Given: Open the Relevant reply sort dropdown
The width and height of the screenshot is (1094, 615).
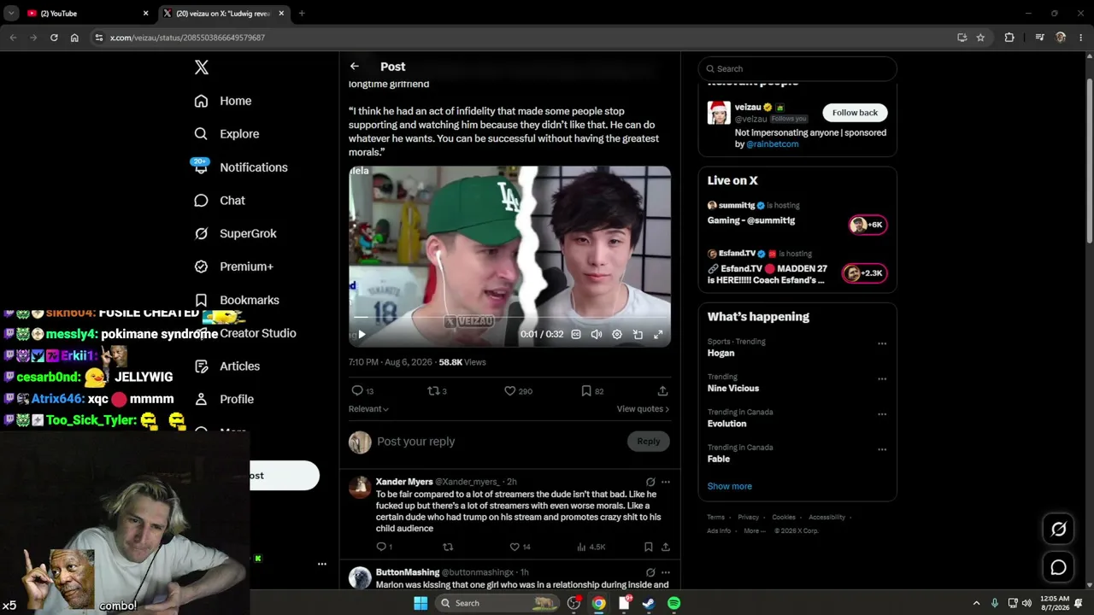Looking at the screenshot, I should pos(368,409).
